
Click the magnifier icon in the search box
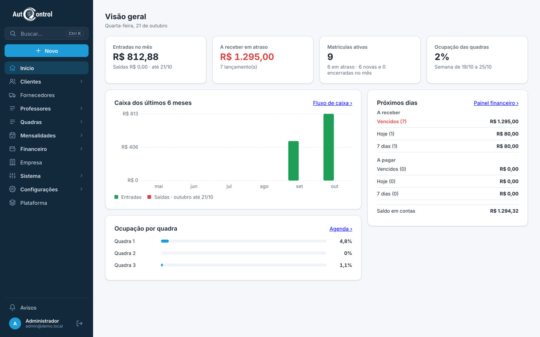[x=13, y=34]
